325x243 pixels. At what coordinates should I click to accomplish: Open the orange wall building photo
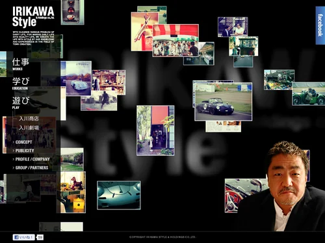[x=155, y=130]
